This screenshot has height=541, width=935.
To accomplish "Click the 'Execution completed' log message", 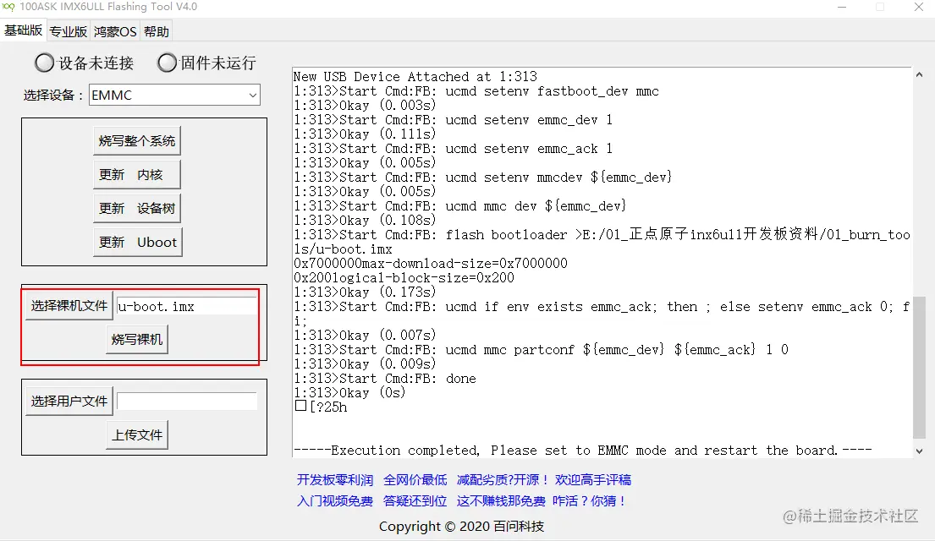I will [x=583, y=451].
